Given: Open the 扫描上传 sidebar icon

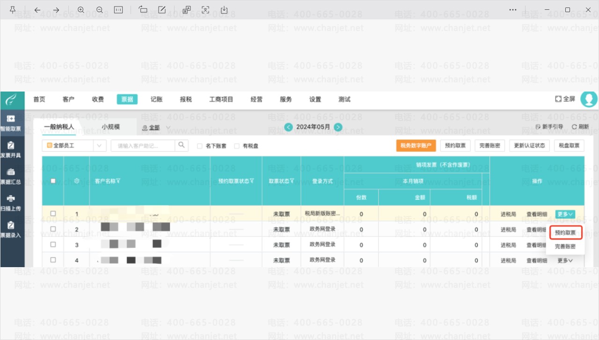Looking at the screenshot, I should click(x=11, y=203).
